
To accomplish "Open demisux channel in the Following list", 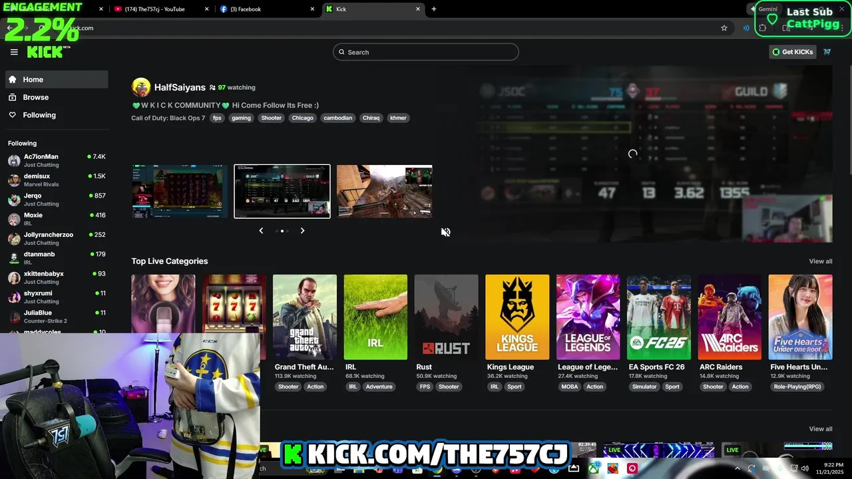I will click(57, 180).
